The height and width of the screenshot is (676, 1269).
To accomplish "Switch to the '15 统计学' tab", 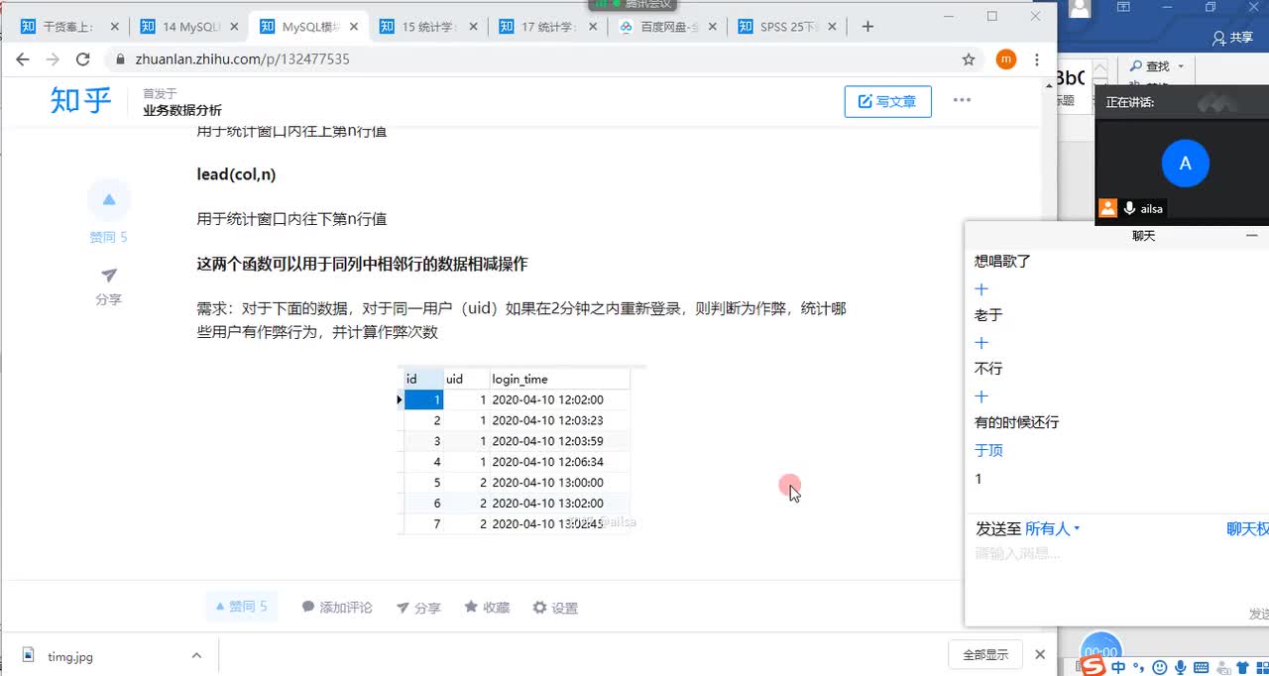I will coord(427,27).
